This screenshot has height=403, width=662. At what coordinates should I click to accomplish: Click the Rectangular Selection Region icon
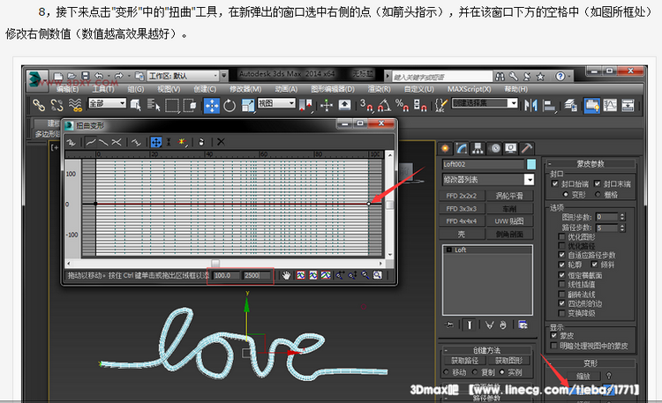pyautogui.click(x=172, y=105)
